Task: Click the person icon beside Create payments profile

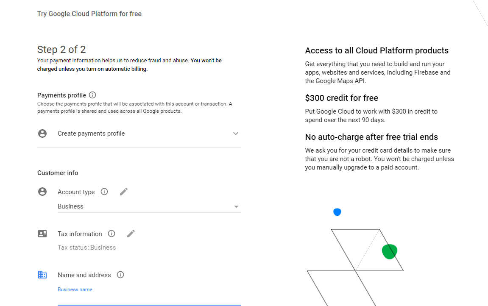Action: pos(42,134)
